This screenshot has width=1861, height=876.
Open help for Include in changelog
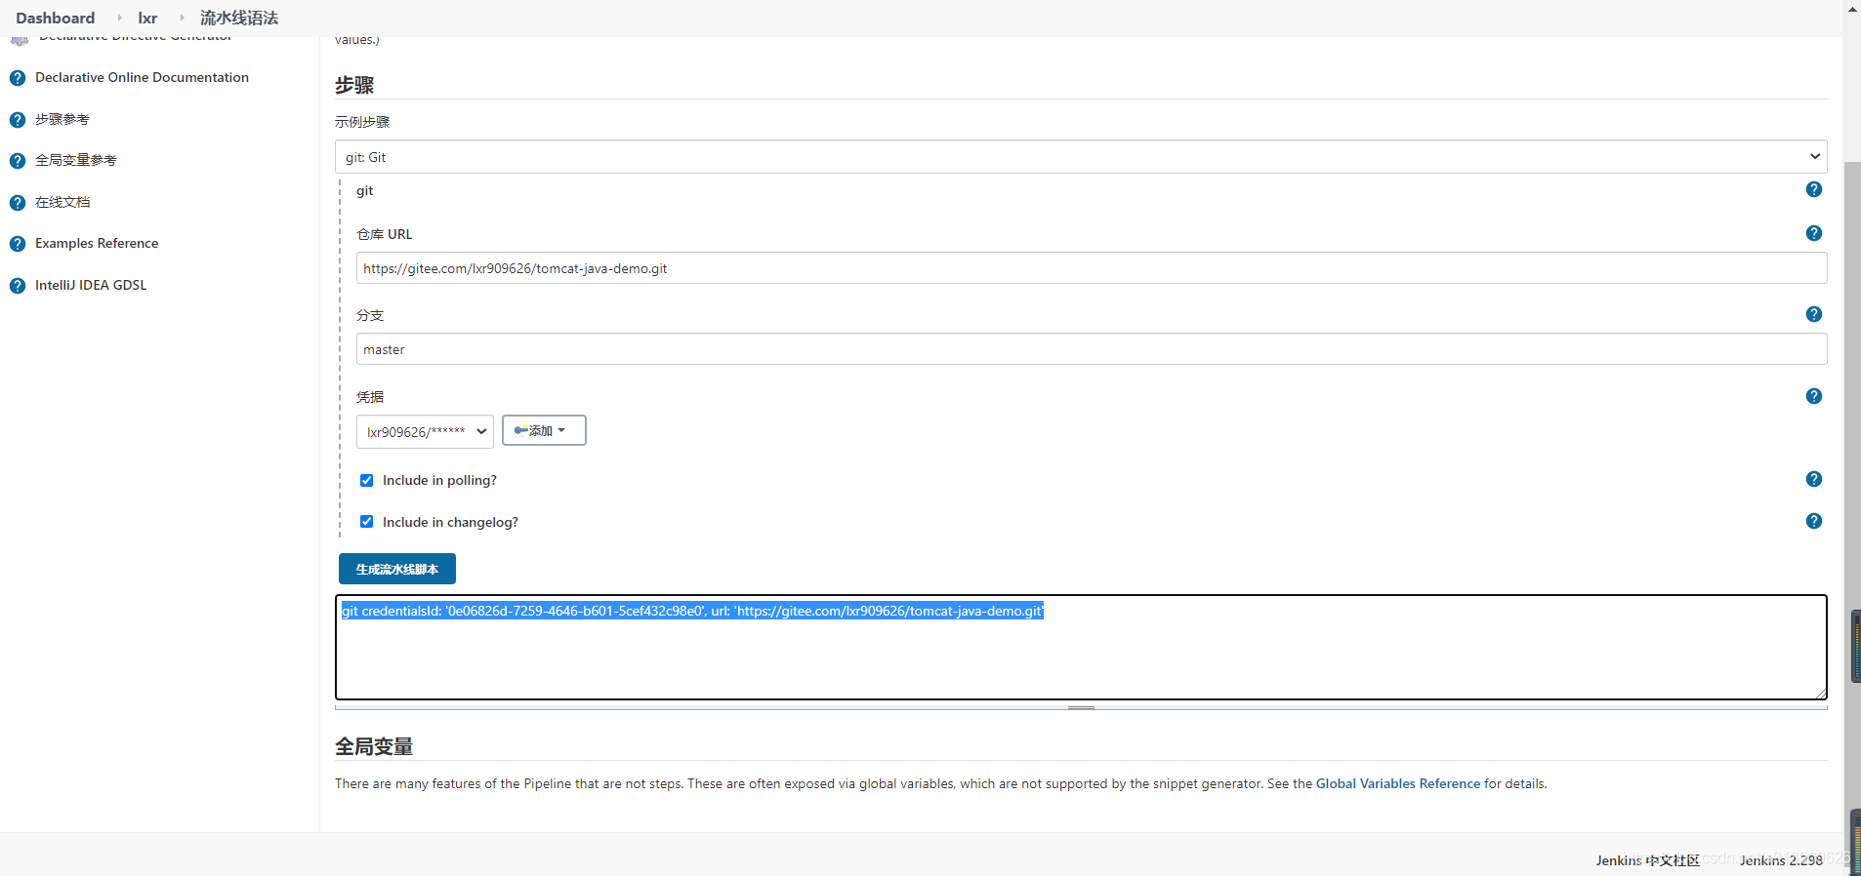pos(1814,521)
